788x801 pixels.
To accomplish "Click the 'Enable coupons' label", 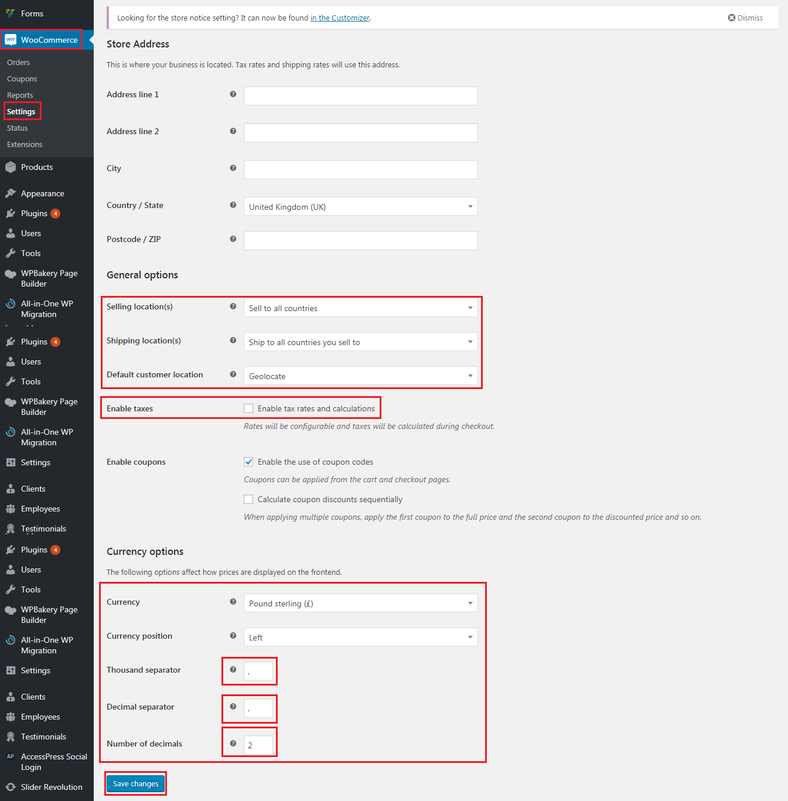I will click(x=136, y=462).
